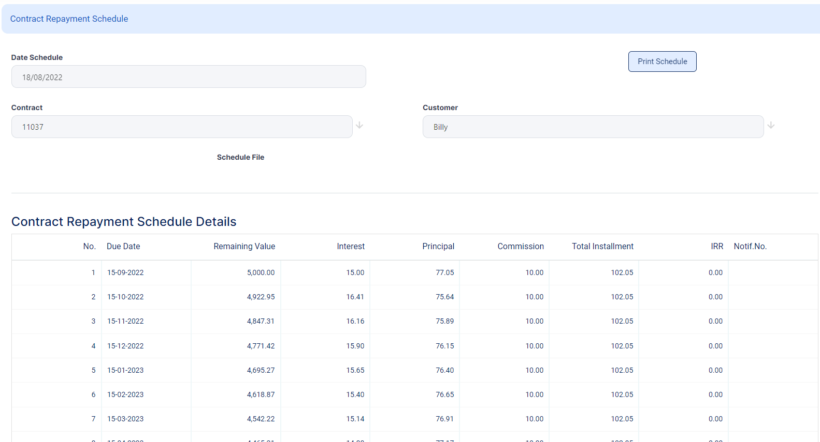Click the Commission column header
Image resolution: width=820 pixels, height=442 pixels.
pos(521,247)
